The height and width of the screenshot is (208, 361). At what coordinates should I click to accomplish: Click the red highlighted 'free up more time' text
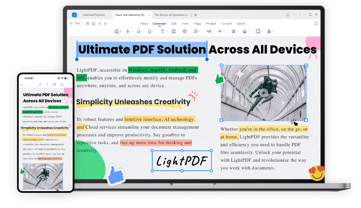156,143
